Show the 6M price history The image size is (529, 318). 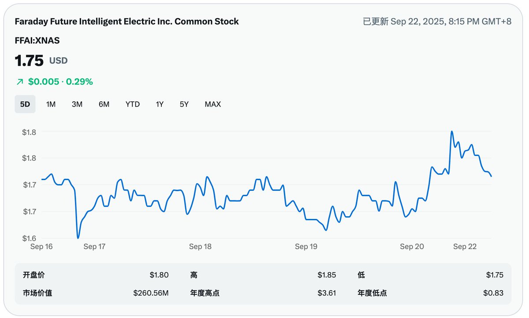click(104, 104)
